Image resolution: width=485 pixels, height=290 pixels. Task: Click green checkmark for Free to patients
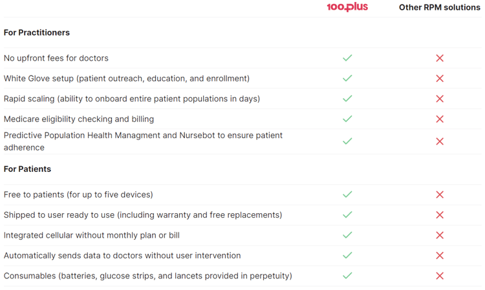[347, 194]
